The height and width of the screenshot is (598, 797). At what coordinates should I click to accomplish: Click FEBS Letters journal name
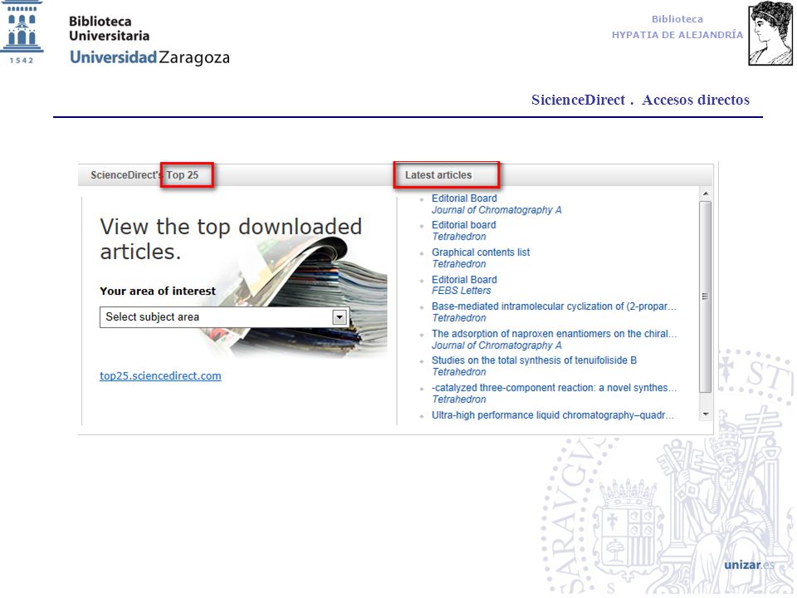(462, 291)
